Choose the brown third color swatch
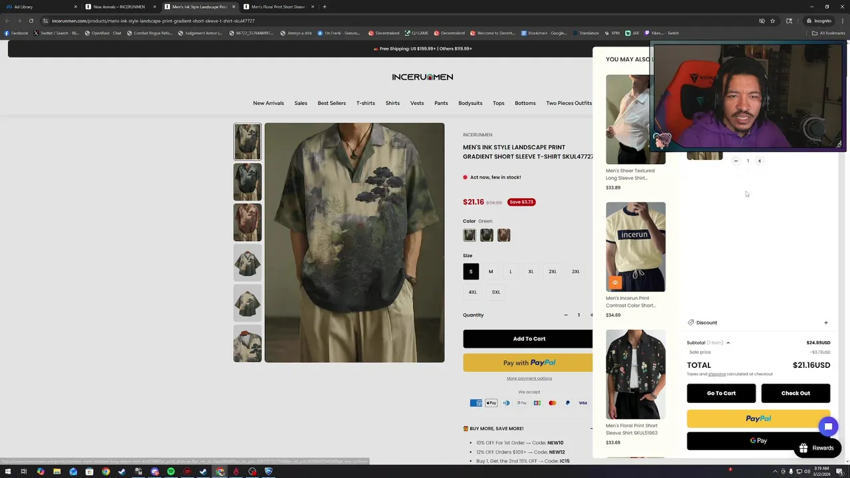 pos(504,235)
